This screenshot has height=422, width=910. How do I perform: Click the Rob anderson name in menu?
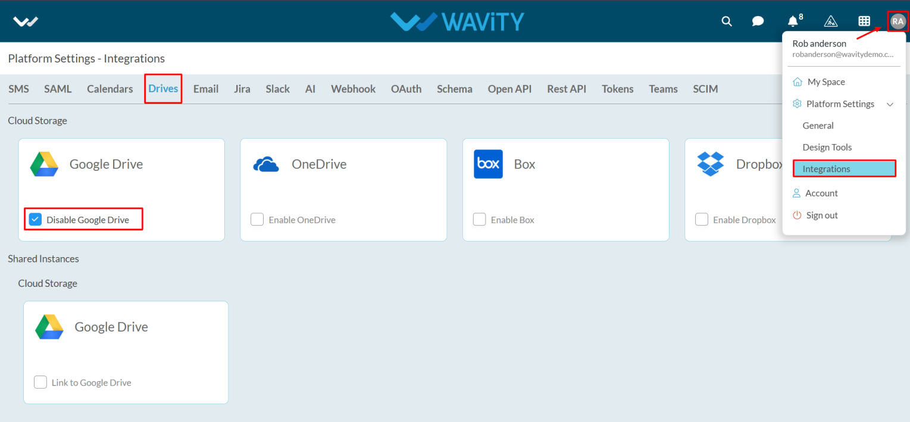tap(819, 43)
